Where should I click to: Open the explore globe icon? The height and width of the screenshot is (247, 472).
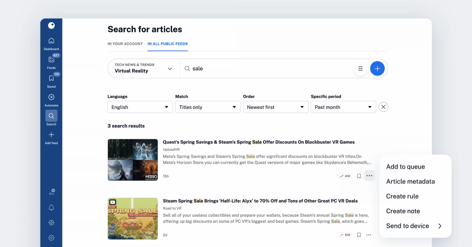click(51, 222)
